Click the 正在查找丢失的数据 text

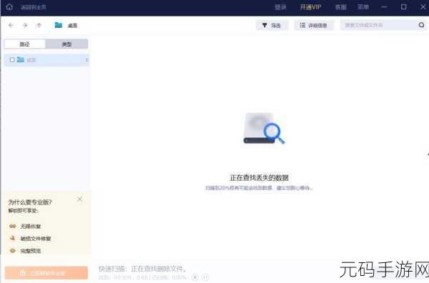(259, 178)
